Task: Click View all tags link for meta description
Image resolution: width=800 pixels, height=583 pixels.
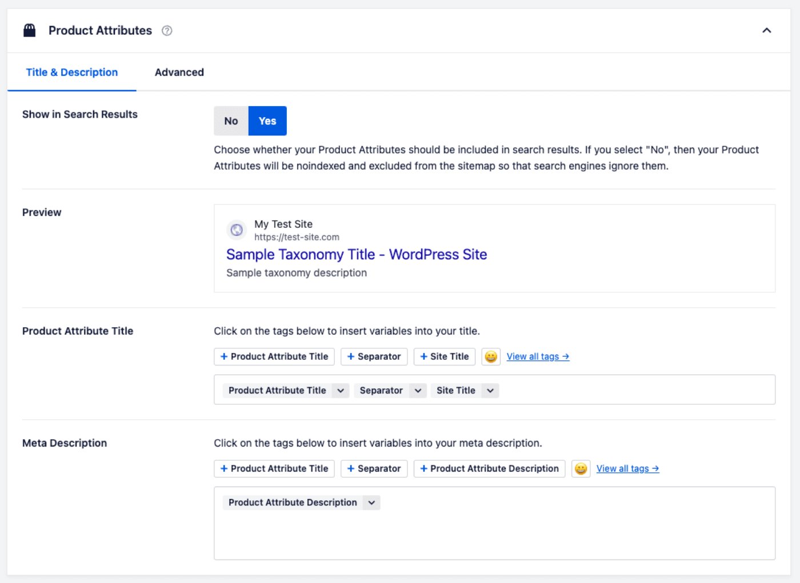Action: (x=627, y=469)
